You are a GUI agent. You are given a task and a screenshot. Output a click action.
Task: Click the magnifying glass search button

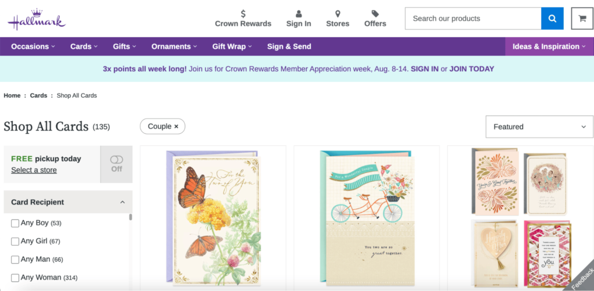tap(552, 19)
